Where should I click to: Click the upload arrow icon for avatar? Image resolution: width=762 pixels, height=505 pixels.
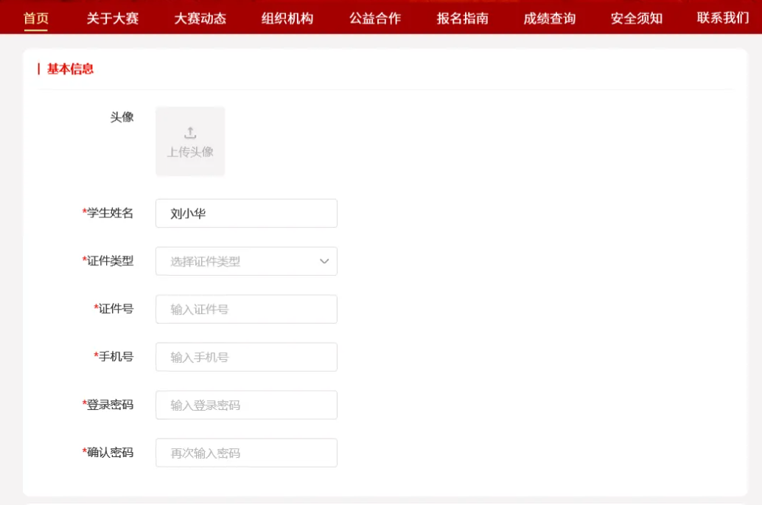click(x=190, y=133)
